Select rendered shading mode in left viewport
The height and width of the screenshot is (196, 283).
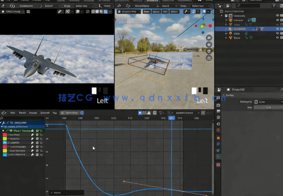coord(106,12)
